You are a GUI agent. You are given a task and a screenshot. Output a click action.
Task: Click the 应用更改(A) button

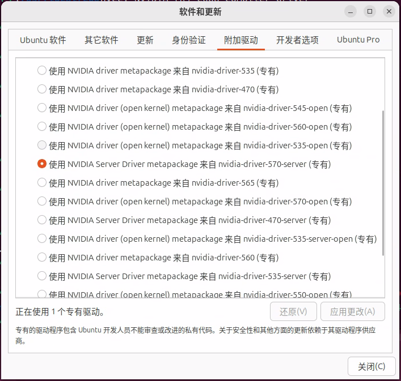pyautogui.click(x=353, y=311)
